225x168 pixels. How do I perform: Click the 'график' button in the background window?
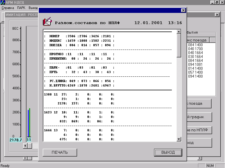[x=199, y=117]
